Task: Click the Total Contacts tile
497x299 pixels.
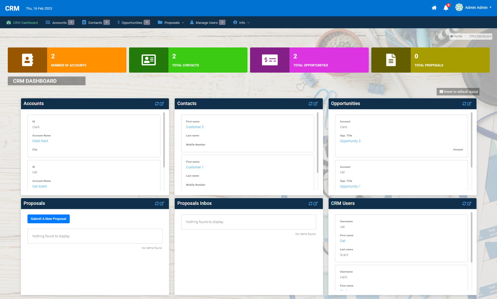Action: point(188,60)
